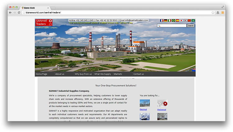Screen dimensions: 233x132
Task: Open the Chrome hamburger menu
Action: click(223, 12)
